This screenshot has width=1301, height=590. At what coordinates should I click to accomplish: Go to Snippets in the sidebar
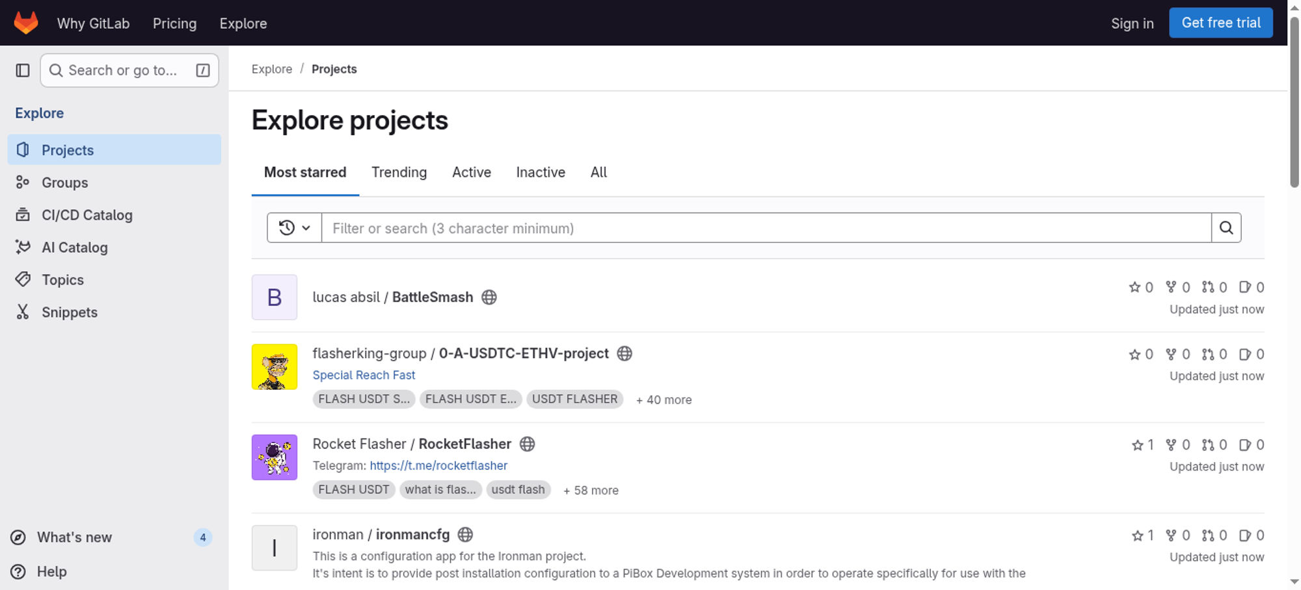[69, 313]
